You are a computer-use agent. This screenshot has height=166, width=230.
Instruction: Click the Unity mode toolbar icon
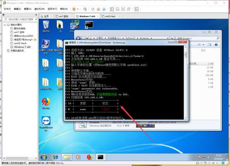click(129, 9)
